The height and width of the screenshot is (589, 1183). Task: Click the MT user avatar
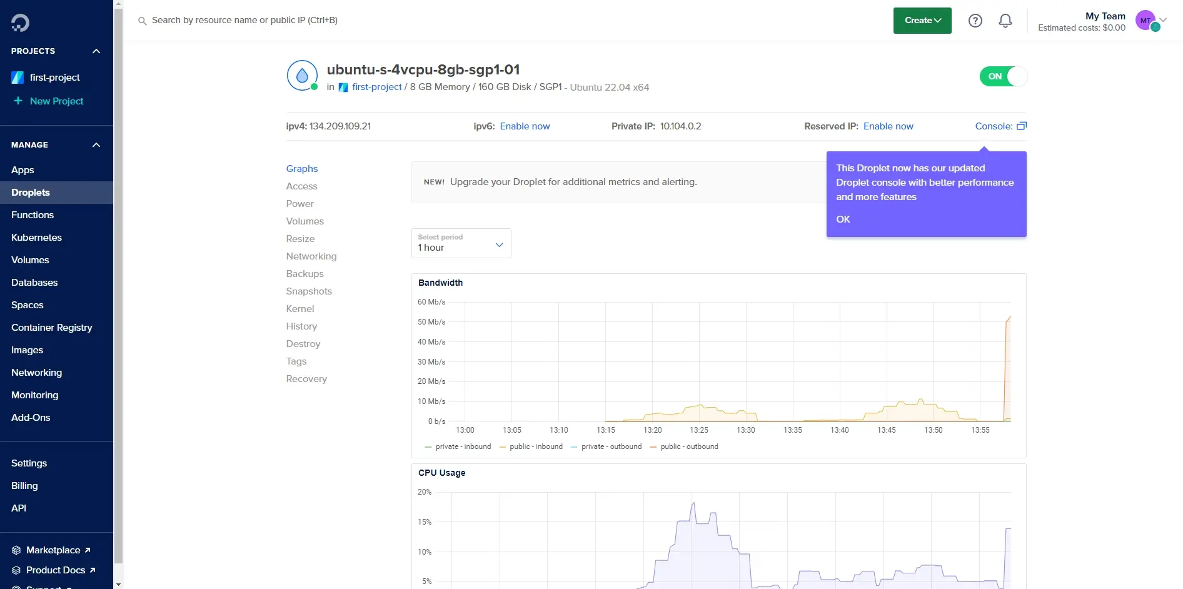click(1145, 20)
